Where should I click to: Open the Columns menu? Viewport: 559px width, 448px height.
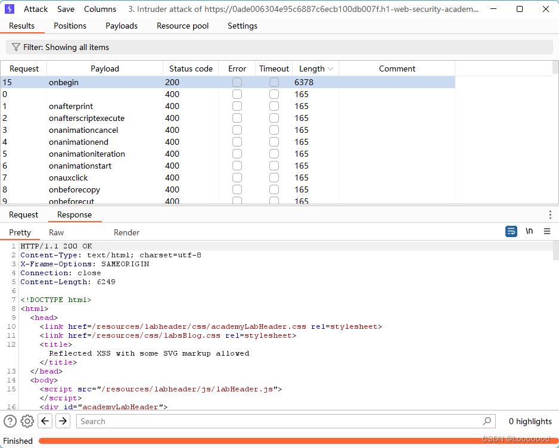click(x=100, y=9)
